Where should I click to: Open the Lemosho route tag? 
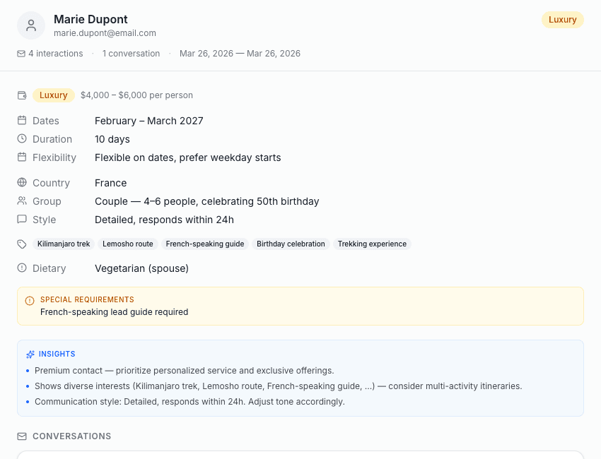(127, 244)
